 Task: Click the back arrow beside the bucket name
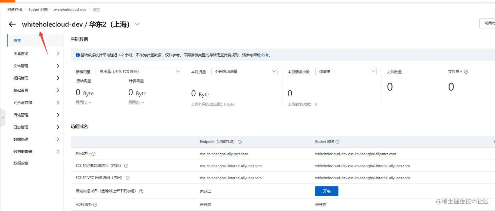point(12,24)
